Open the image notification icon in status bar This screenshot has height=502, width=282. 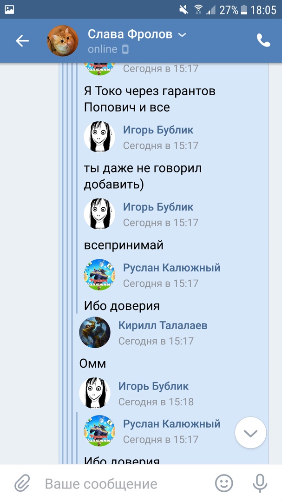tap(9, 10)
